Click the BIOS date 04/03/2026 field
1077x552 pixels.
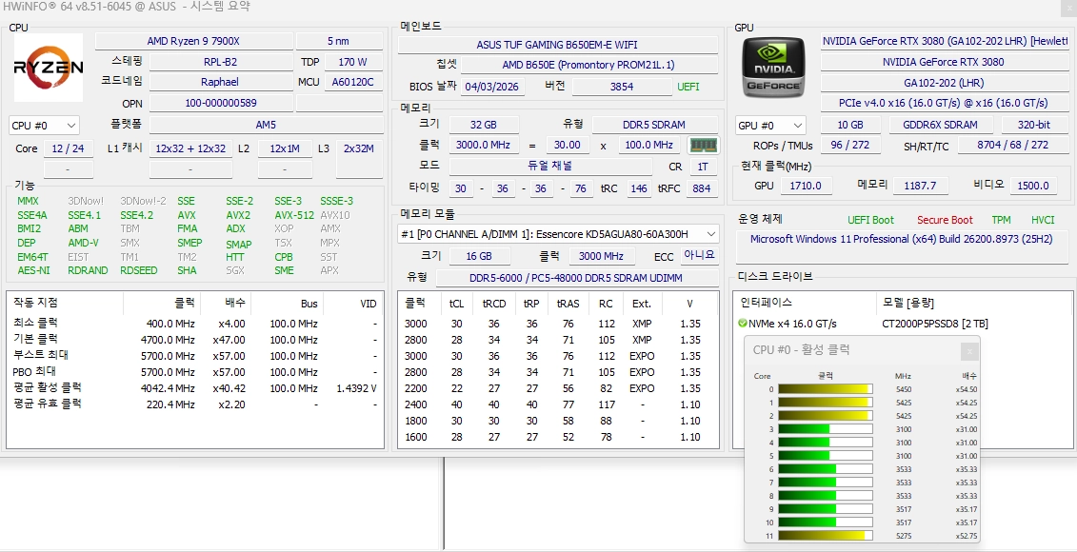[x=493, y=87]
